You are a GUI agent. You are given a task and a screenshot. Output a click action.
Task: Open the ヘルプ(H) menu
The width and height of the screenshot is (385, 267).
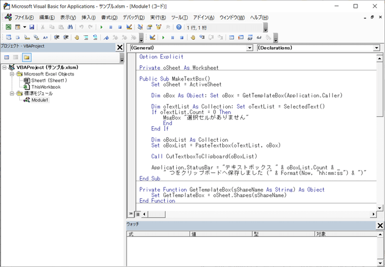[259, 18]
